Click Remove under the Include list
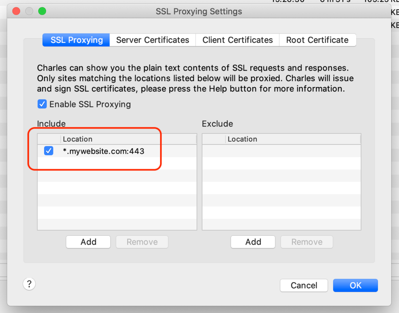 [x=142, y=242]
